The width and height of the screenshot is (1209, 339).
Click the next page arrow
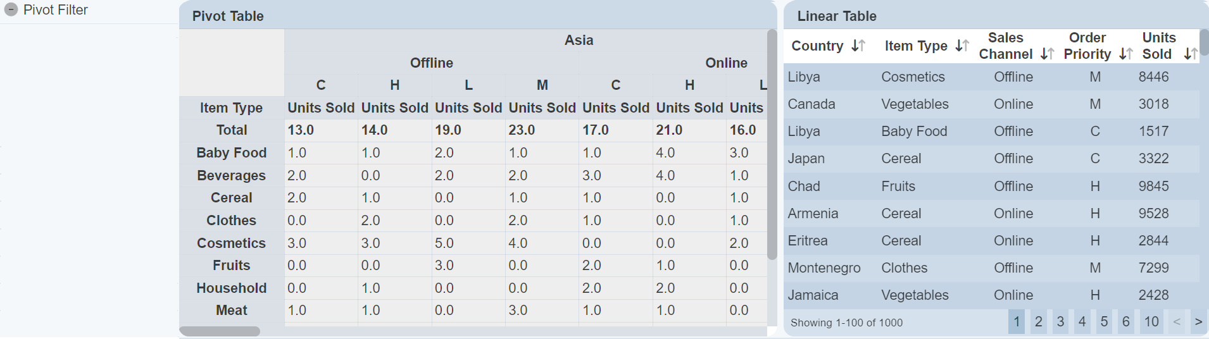click(1198, 322)
